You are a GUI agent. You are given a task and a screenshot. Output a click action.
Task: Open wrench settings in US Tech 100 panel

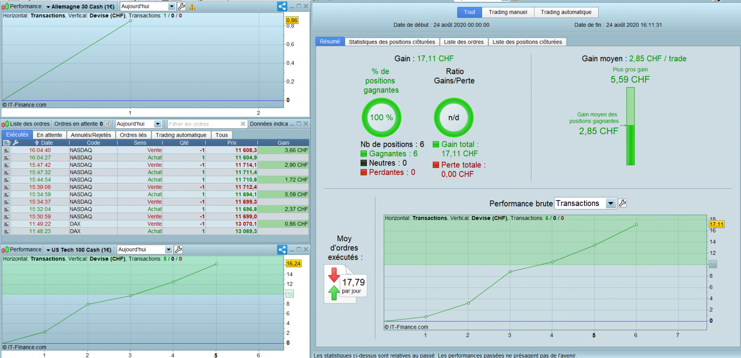(x=178, y=250)
